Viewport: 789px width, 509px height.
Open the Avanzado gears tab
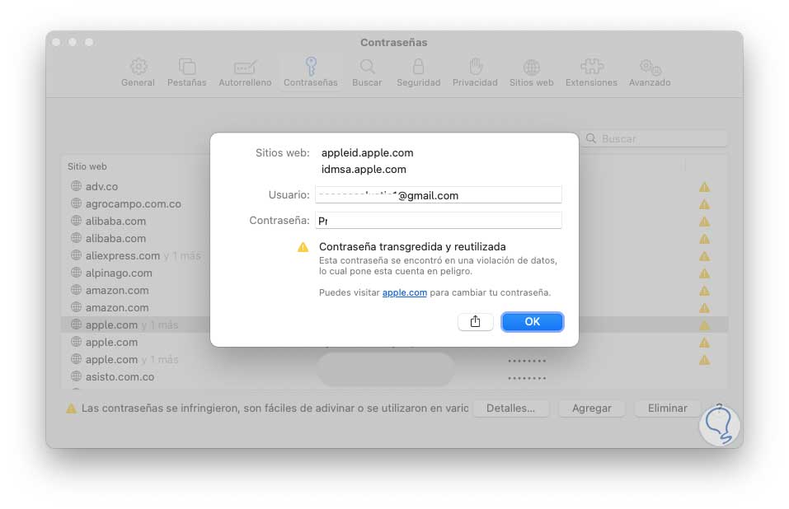(x=650, y=72)
